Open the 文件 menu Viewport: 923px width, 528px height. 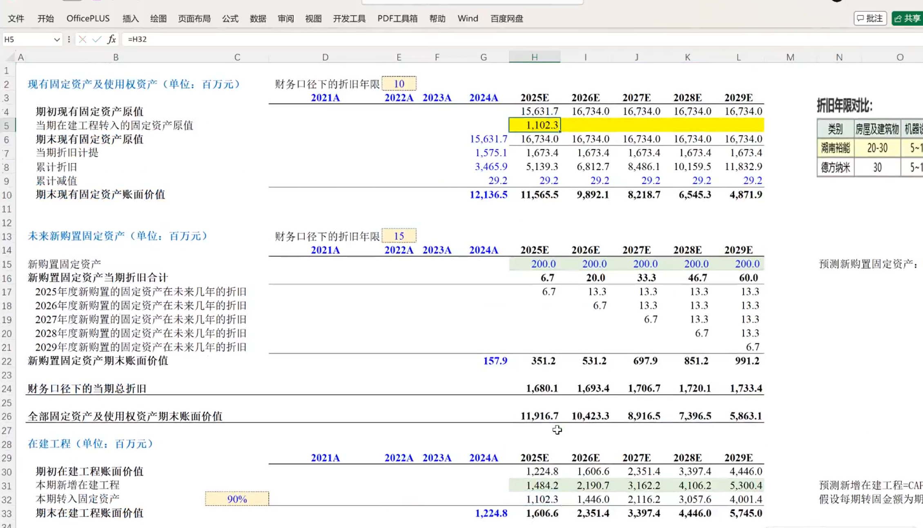(16, 18)
